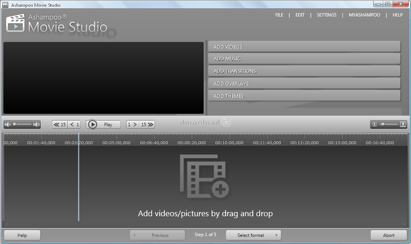Click the Help button at bottom
This screenshot has height=244, width=411.
pyautogui.click(x=22, y=235)
